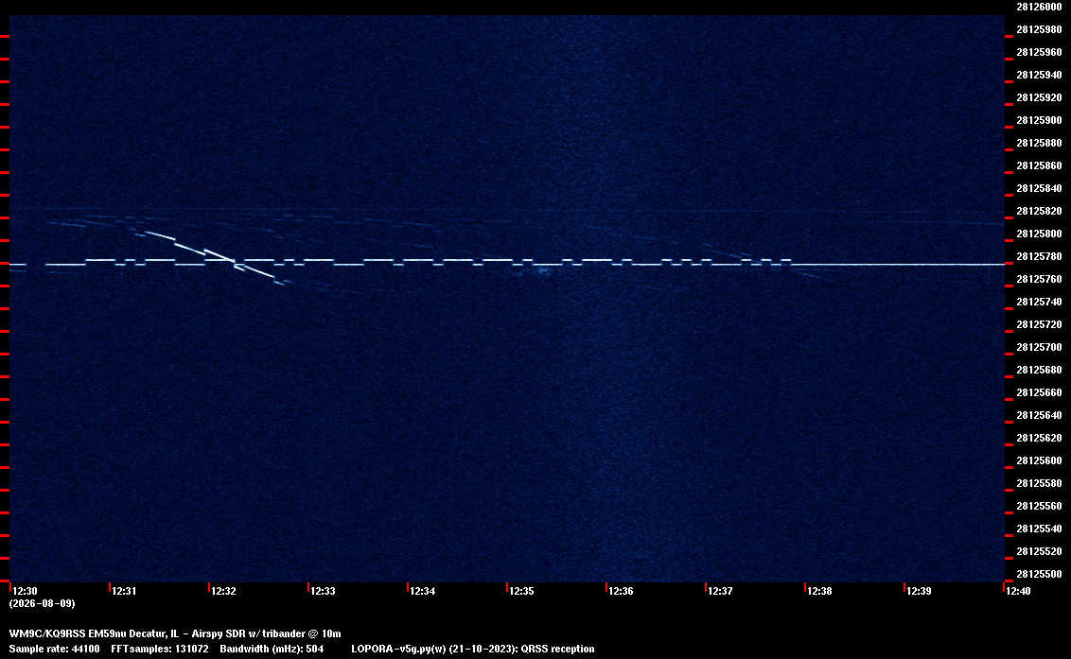Click the 28125540 frequency label
Viewport: 1071px width, 659px height.
click(x=1039, y=528)
